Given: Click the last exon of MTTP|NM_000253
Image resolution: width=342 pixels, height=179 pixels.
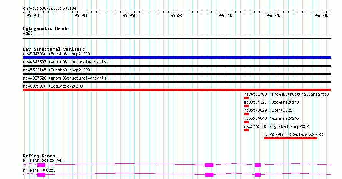Looking at the screenshot, I should [257, 175].
